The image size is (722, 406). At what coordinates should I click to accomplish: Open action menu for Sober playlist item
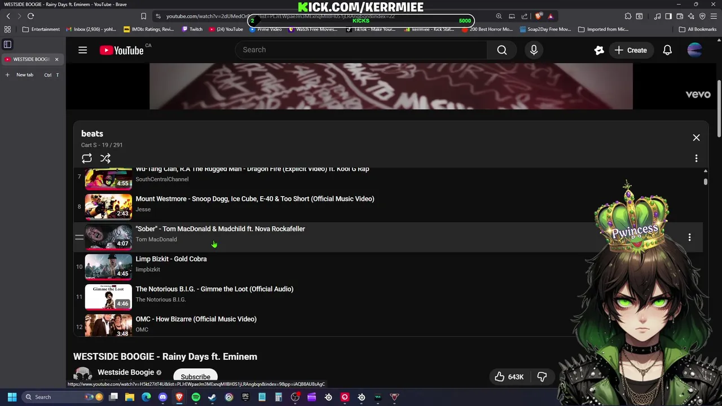[689, 237]
